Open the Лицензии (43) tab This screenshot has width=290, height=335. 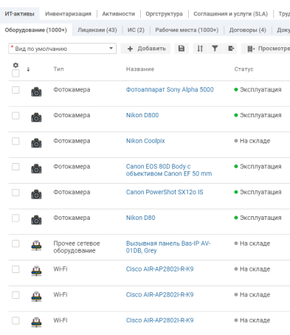click(97, 30)
